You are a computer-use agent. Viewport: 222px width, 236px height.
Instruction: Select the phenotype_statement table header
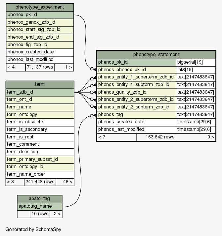point(156,55)
